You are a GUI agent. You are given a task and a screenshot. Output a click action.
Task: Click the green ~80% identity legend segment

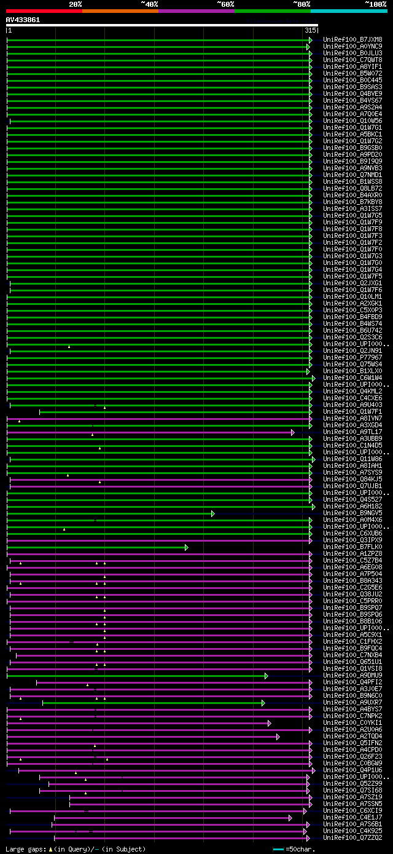point(272,10)
